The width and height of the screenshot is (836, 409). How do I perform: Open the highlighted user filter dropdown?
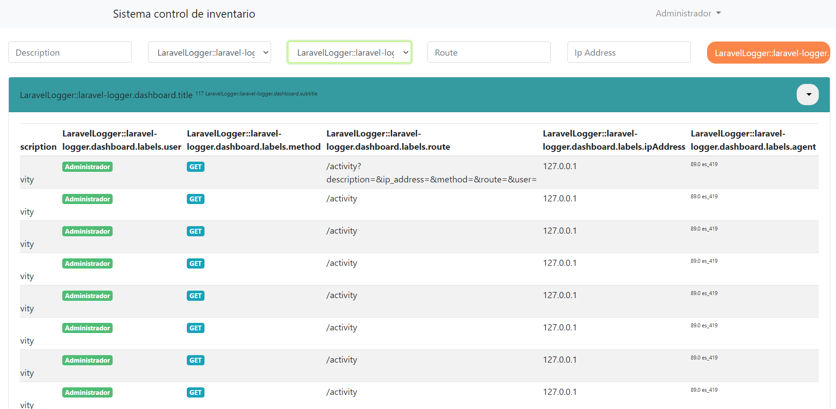click(x=349, y=52)
